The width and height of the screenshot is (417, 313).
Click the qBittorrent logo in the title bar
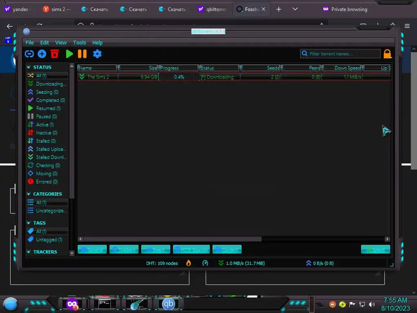point(26,31)
